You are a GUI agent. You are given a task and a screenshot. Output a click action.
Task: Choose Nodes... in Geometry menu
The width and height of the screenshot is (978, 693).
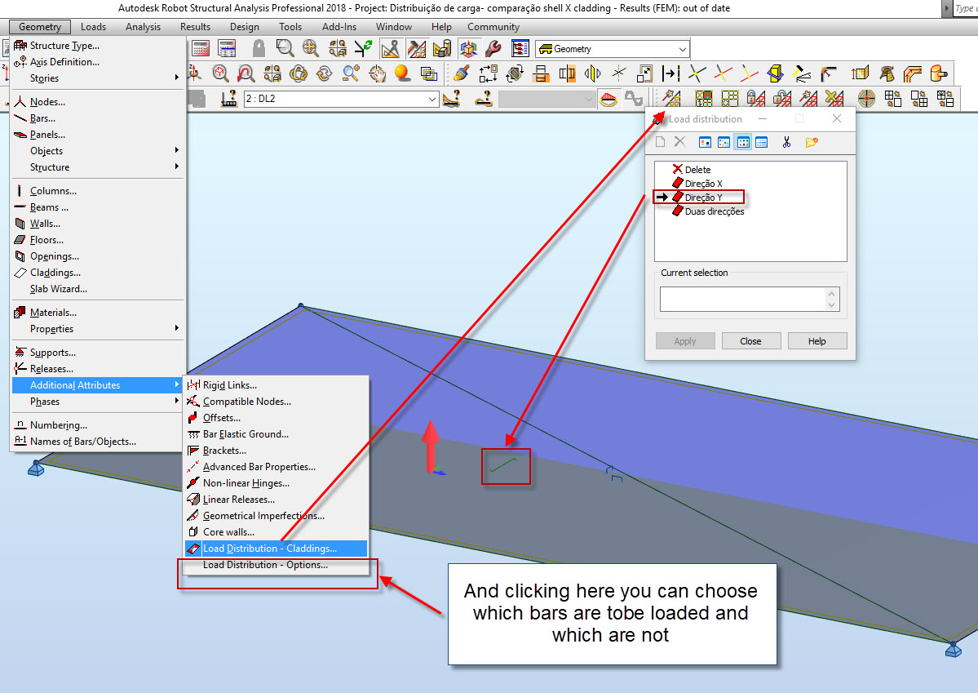tap(98, 102)
